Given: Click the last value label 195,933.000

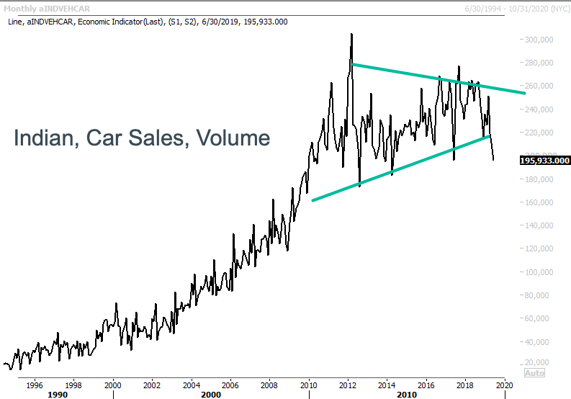Looking at the screenshot, I should 545,161.
